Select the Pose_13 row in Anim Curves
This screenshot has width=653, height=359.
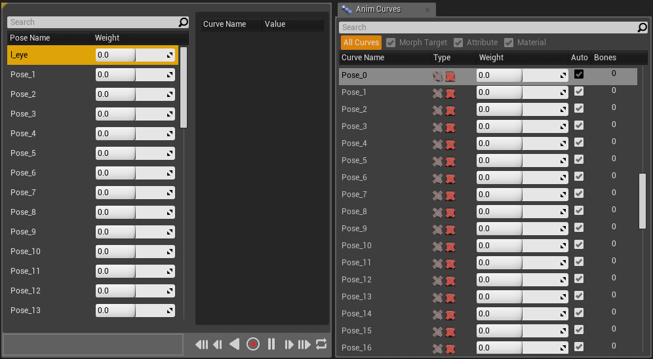(488, 297)
